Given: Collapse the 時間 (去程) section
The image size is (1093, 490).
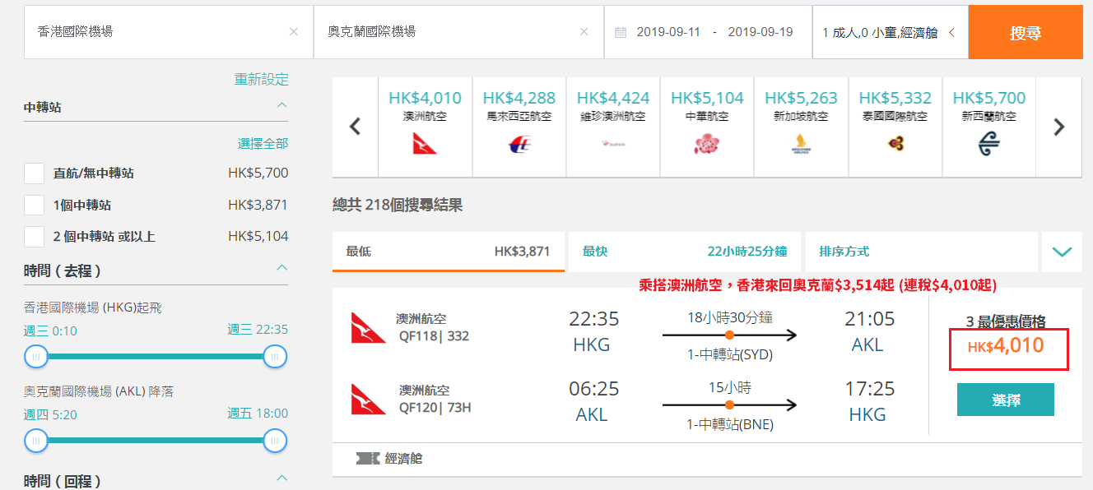Looking at the screenshot, I should [281, 268].
